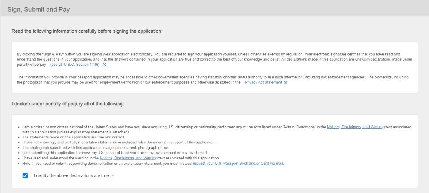Follow 'request your U.S. Passport Book and/or Card via mail' link
The width and height of the screenshot is (429, 193).
tap(238, 164)
